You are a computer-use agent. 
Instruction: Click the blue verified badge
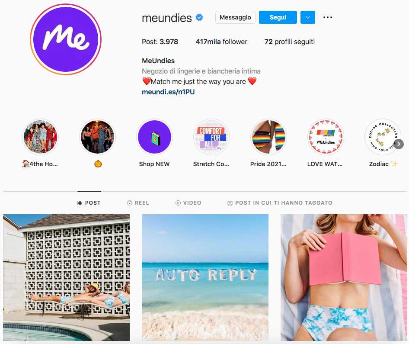tap(199, 17)
